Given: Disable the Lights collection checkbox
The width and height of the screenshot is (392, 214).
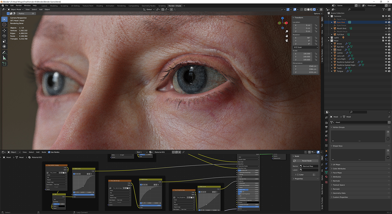Looking at the screenshot, I should click(x=383, y=38).
